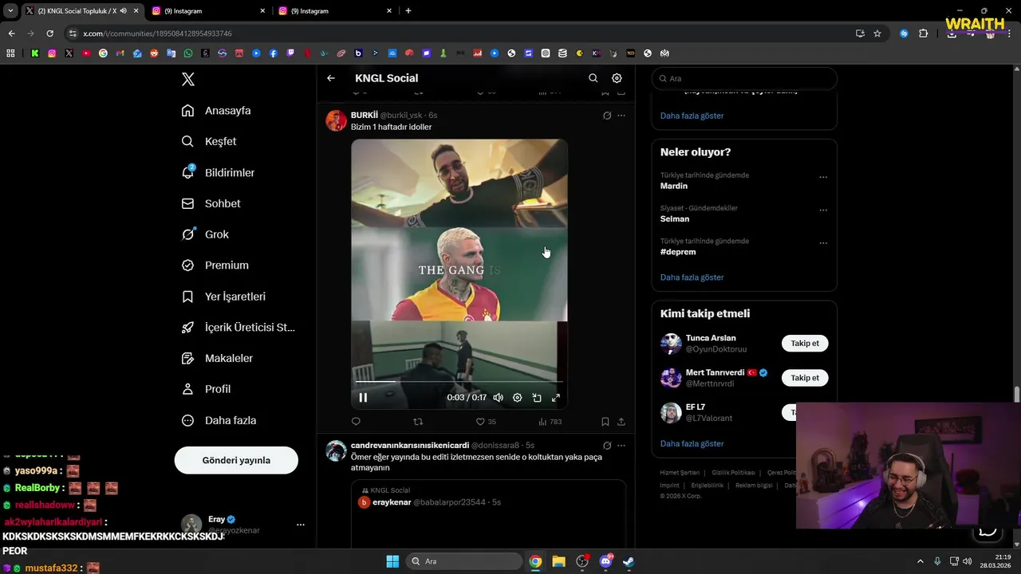Click Gönderi yayınla post button

(x=236, y=460)
